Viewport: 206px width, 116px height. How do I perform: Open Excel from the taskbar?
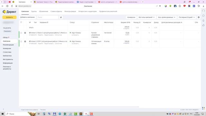65,114
